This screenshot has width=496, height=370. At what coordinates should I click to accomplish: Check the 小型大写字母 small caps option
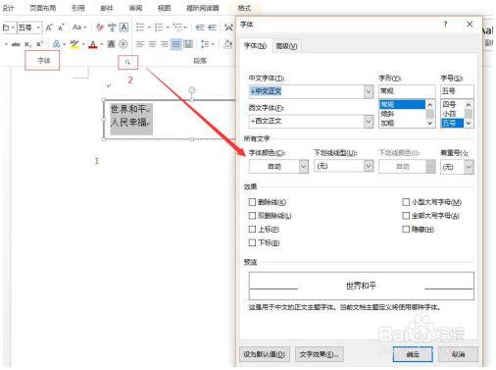click(406, 202)
